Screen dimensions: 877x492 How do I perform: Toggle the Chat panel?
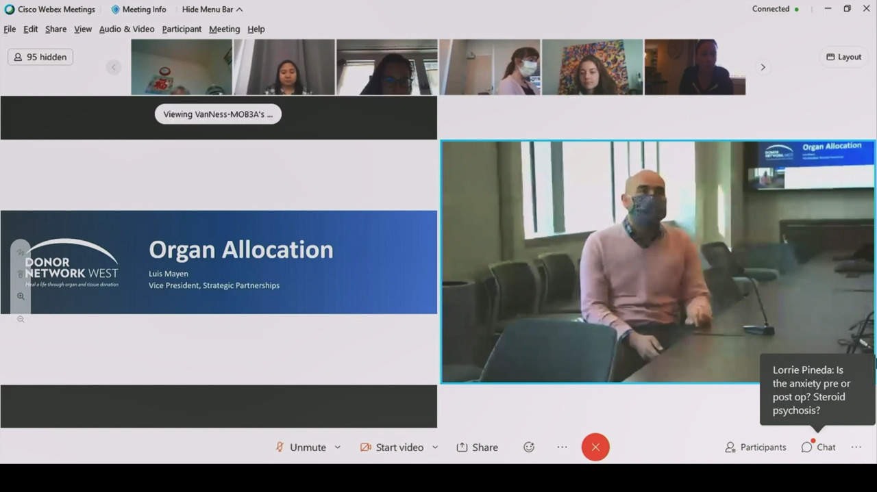coord(819,448)
